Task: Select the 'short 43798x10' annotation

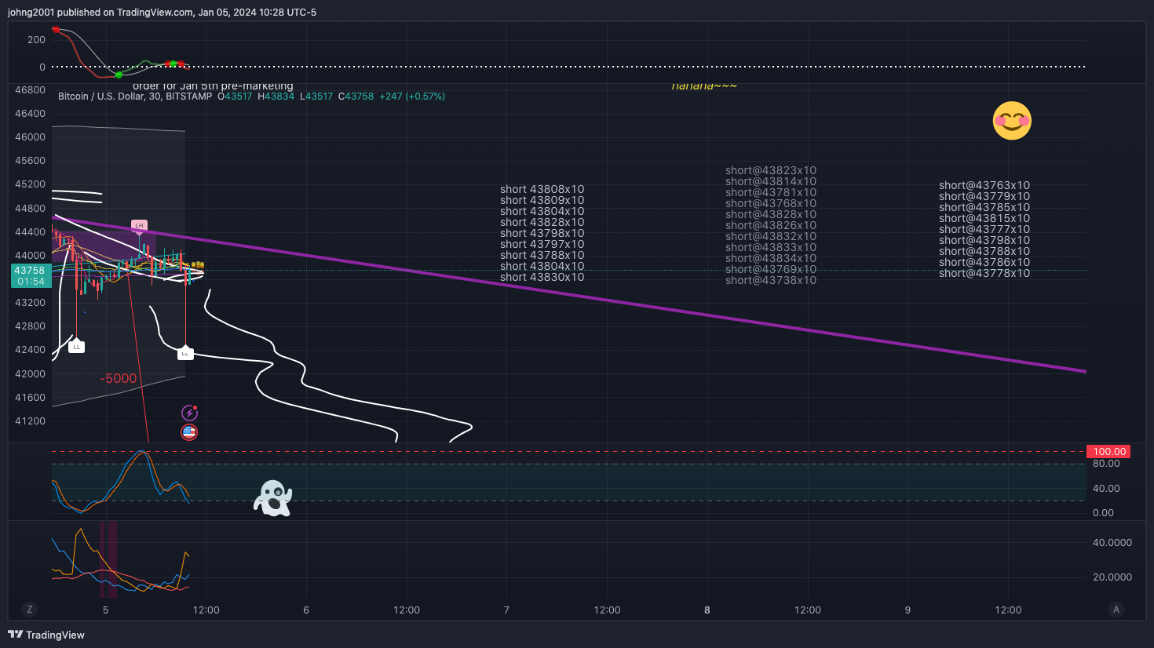Action: click(x=542, y=233)
